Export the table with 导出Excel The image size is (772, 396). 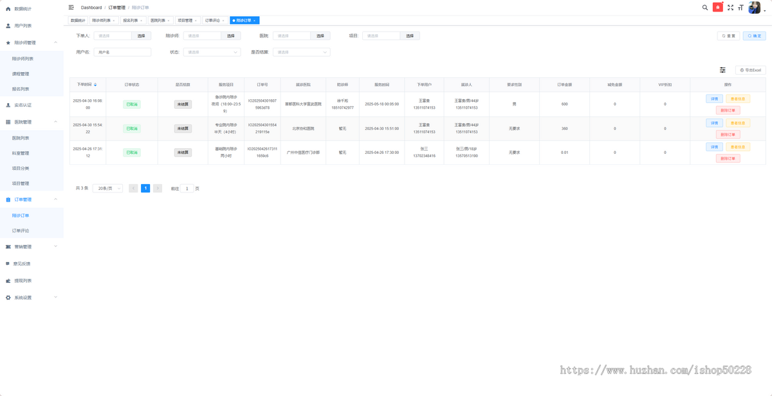[x=750, y=70]
